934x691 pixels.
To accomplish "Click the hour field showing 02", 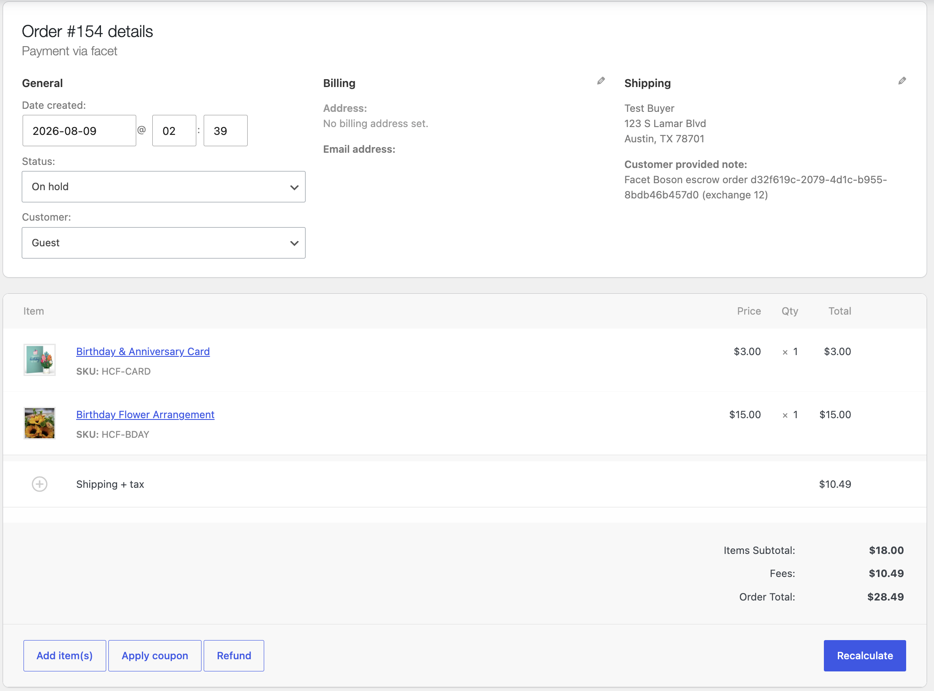I will pyautogui.click(x=174, y=131).
